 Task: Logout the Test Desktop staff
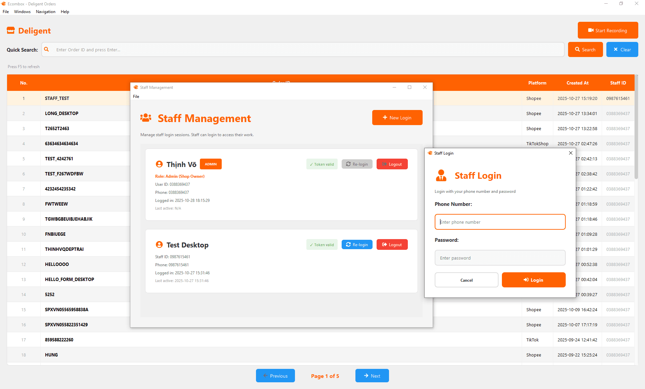coord(392,244)
